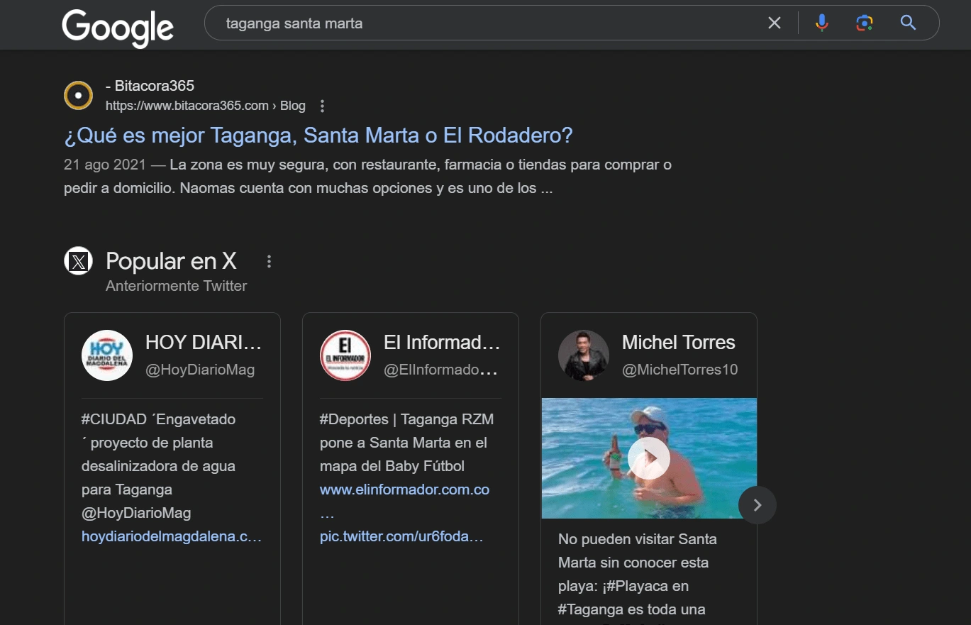Open Google Lens image search icon
The image size is (971, 625).
tap(864, 23)
